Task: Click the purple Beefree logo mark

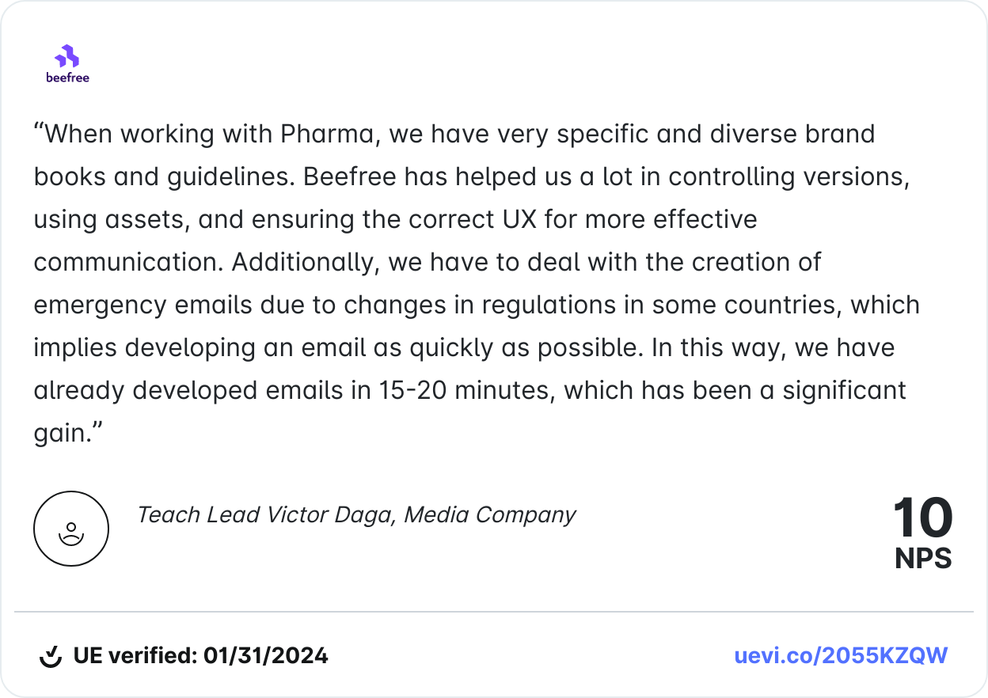Action: pos(67,56)
